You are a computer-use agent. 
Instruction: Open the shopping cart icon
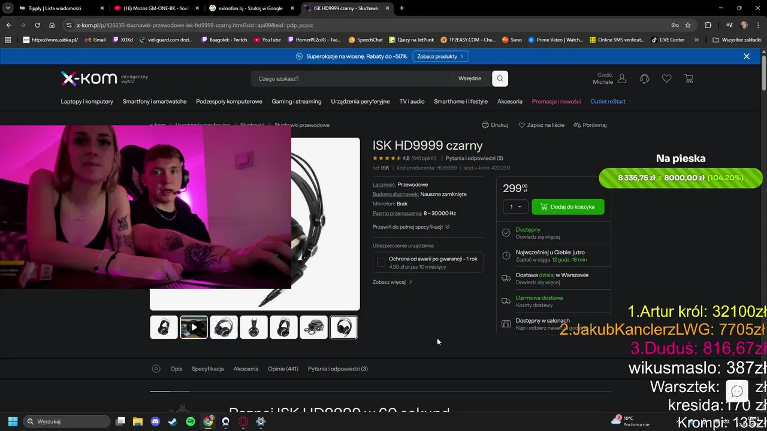pos(689,78)
